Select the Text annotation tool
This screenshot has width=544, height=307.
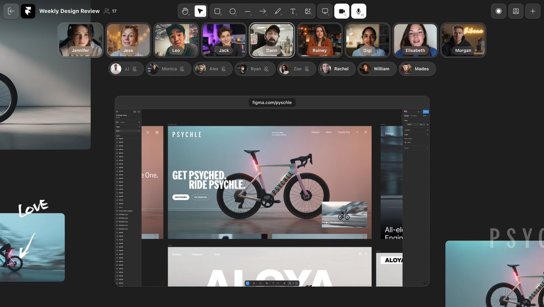pyautogui.click(x=293, y=11)
